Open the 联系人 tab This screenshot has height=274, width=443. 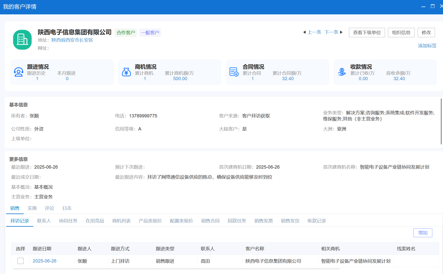44,220
